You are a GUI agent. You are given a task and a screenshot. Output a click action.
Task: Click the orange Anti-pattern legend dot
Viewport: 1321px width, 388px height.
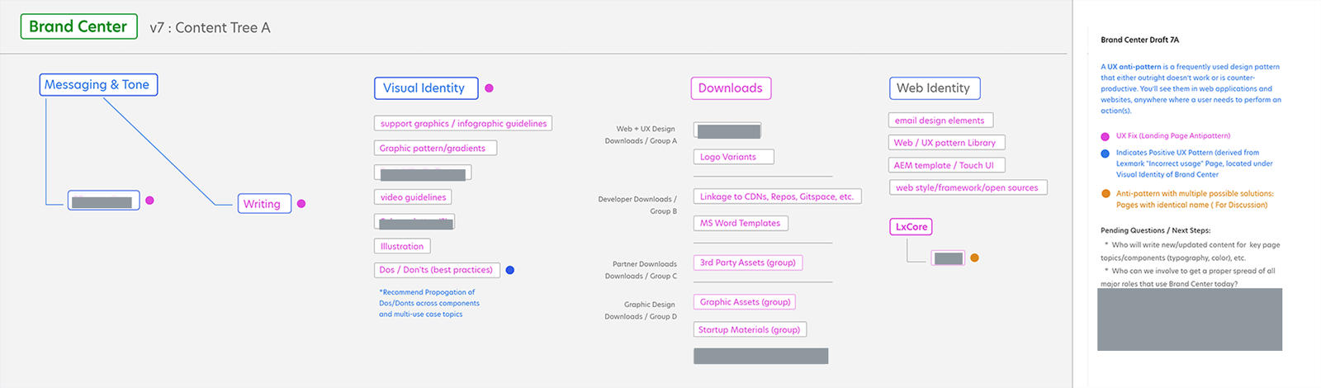coord(1106,194)
